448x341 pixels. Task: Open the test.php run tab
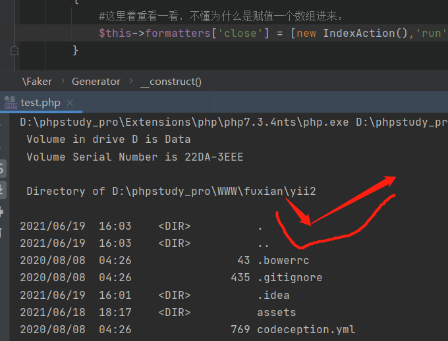click(x=40, y=103)
